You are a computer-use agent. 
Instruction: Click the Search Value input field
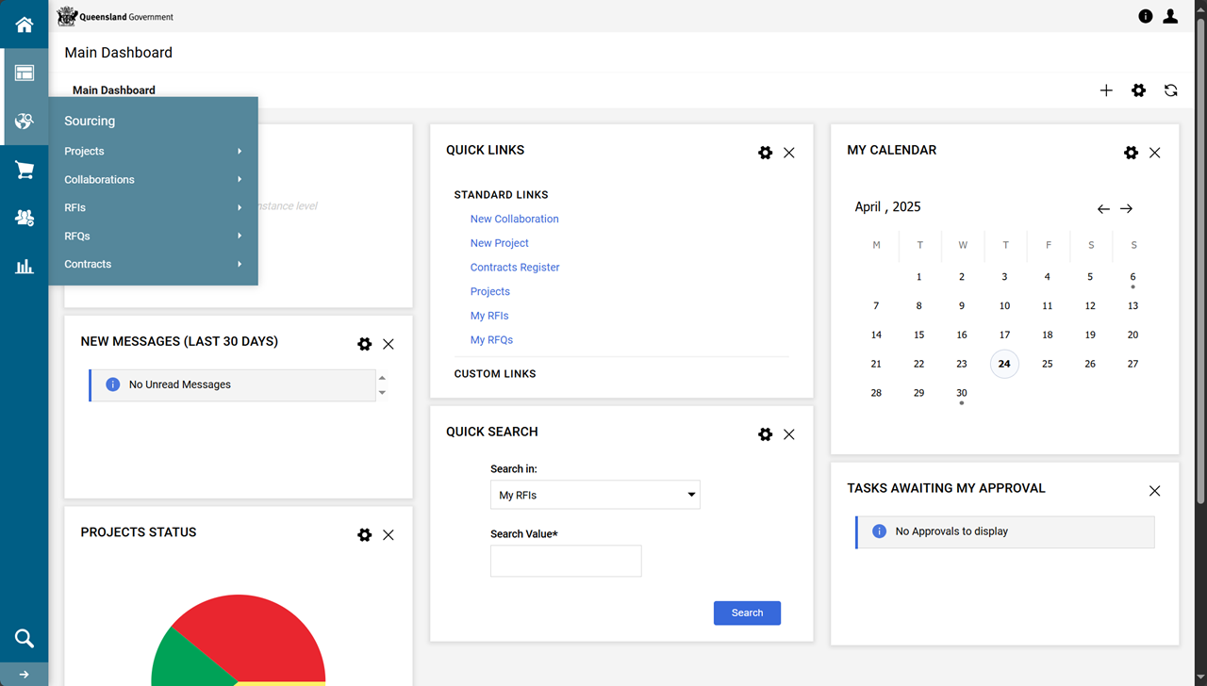(566, 561)
